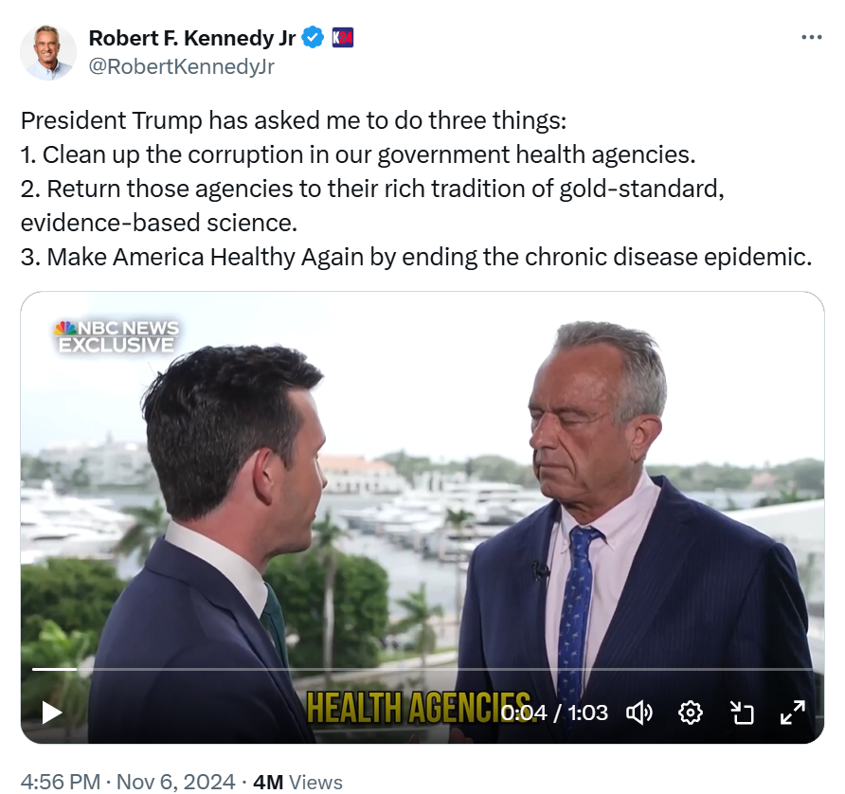The image size is (845, 794).
Task: Click the K24 affiliate badge
Action: coord(343,38)
